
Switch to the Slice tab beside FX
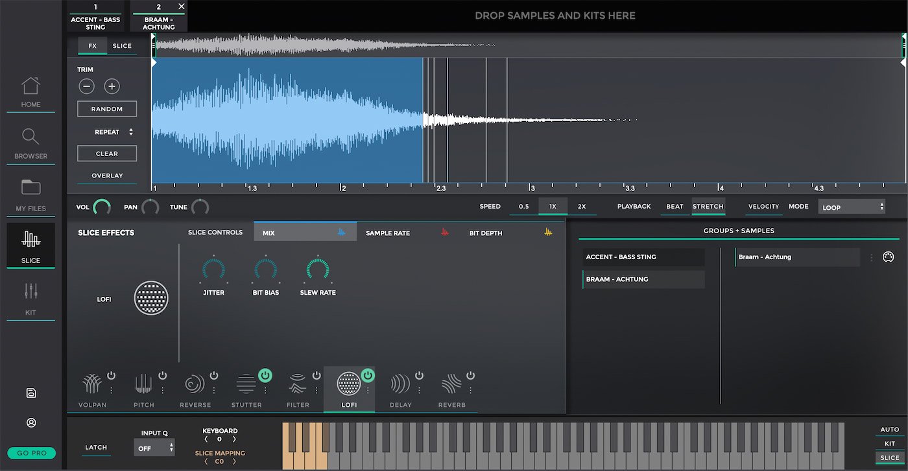[122, 46]
